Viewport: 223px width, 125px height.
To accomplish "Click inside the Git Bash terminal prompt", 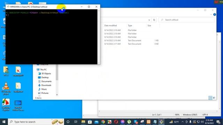I will pos(52,37).
